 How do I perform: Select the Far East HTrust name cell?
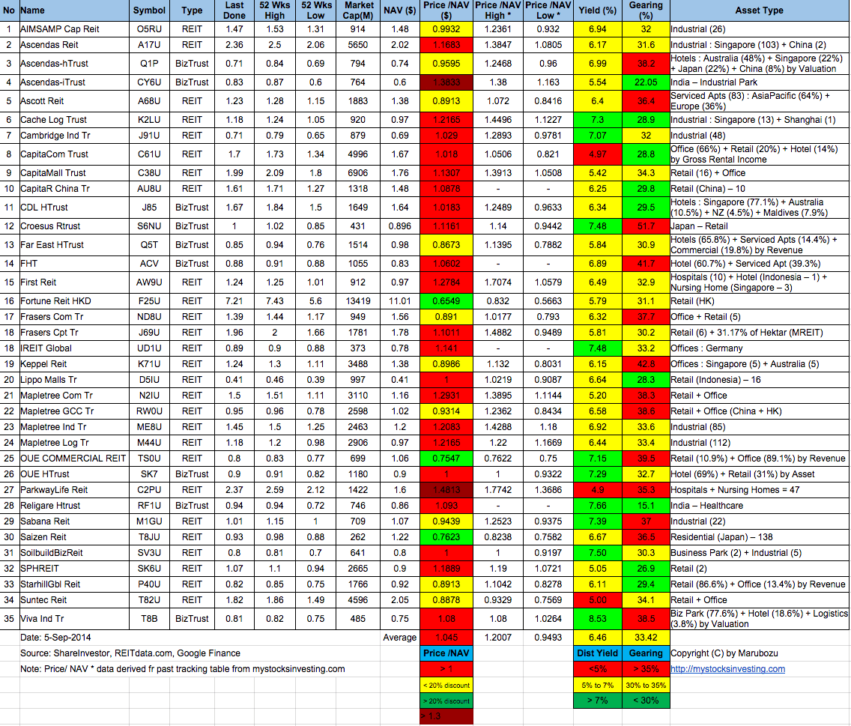(x=74, y=245)
